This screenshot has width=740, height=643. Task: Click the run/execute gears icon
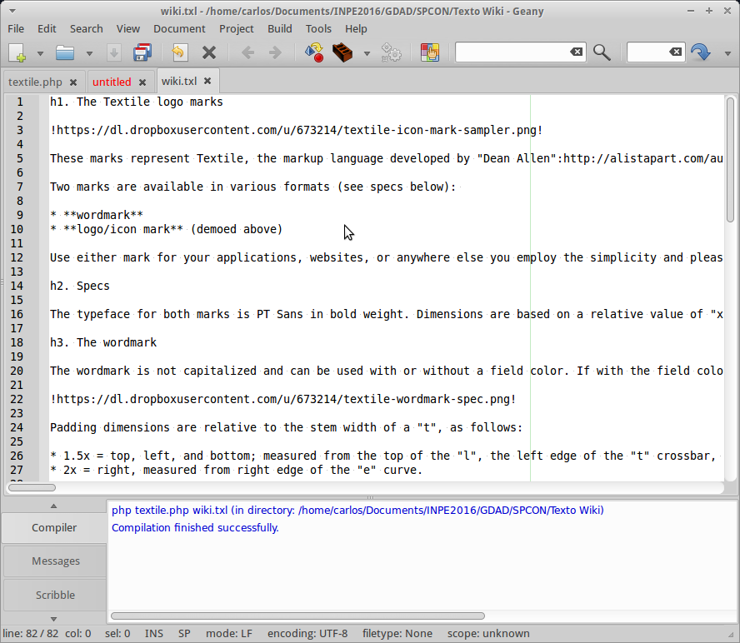pos(391,52)
